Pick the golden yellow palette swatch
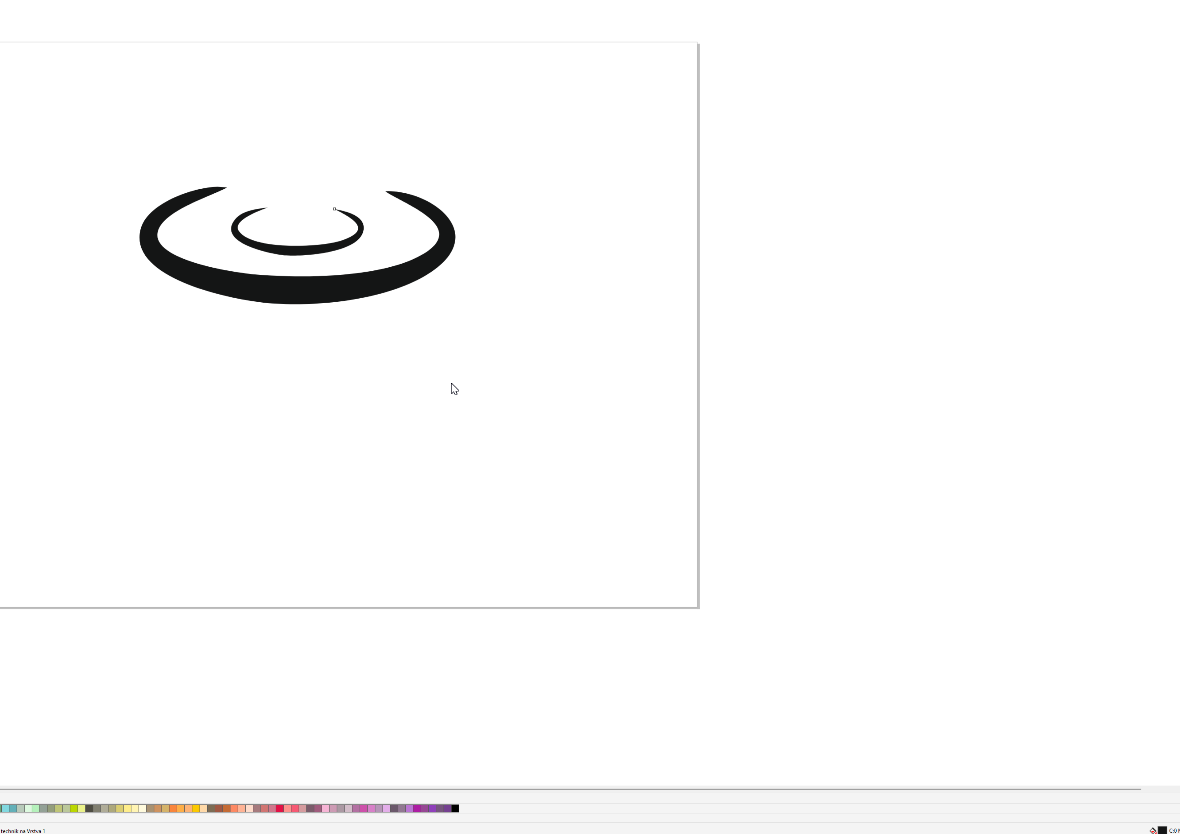1180x834 pixels. click(196, 808)
